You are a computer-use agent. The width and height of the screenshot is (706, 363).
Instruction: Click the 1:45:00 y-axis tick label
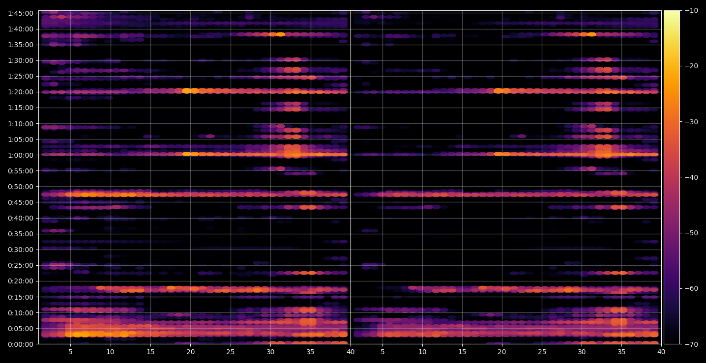point(20,13)
